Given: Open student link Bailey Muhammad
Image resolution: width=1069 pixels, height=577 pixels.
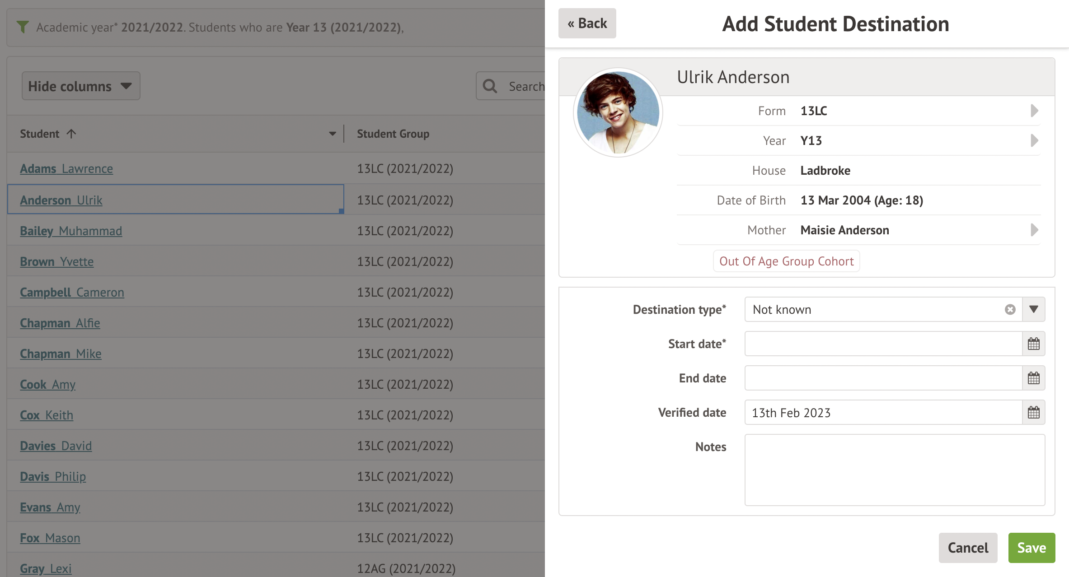Looking at the screenshot, I should pos(71,231).
